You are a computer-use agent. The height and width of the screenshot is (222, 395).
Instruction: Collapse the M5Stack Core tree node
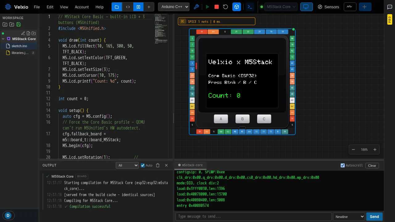(3, 39)
